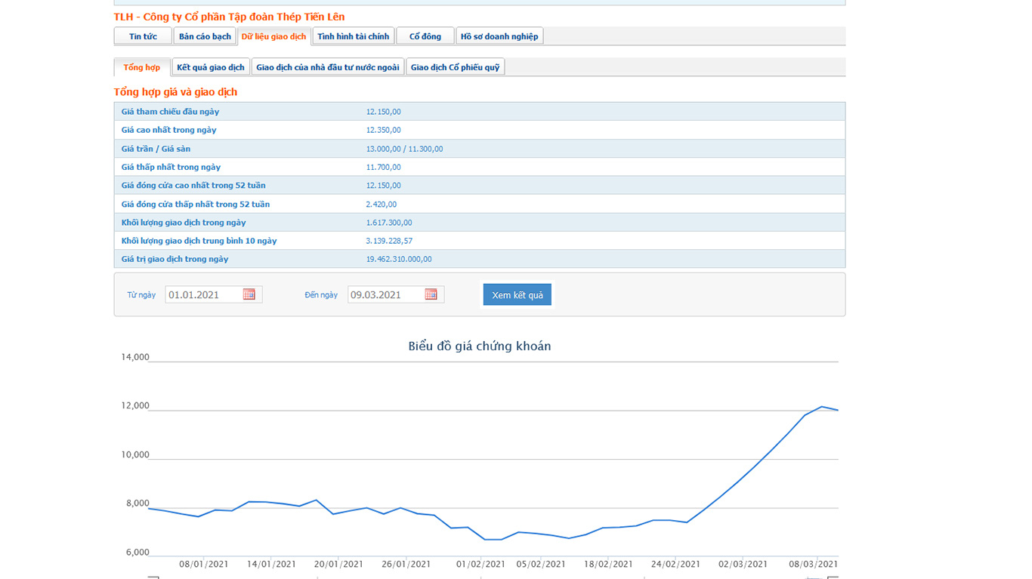Switch to Kết quả giao dịch sub-tab

coord(211,67)
